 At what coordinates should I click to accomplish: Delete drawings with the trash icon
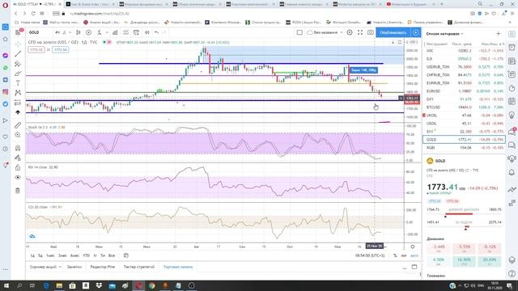point(18,191)
